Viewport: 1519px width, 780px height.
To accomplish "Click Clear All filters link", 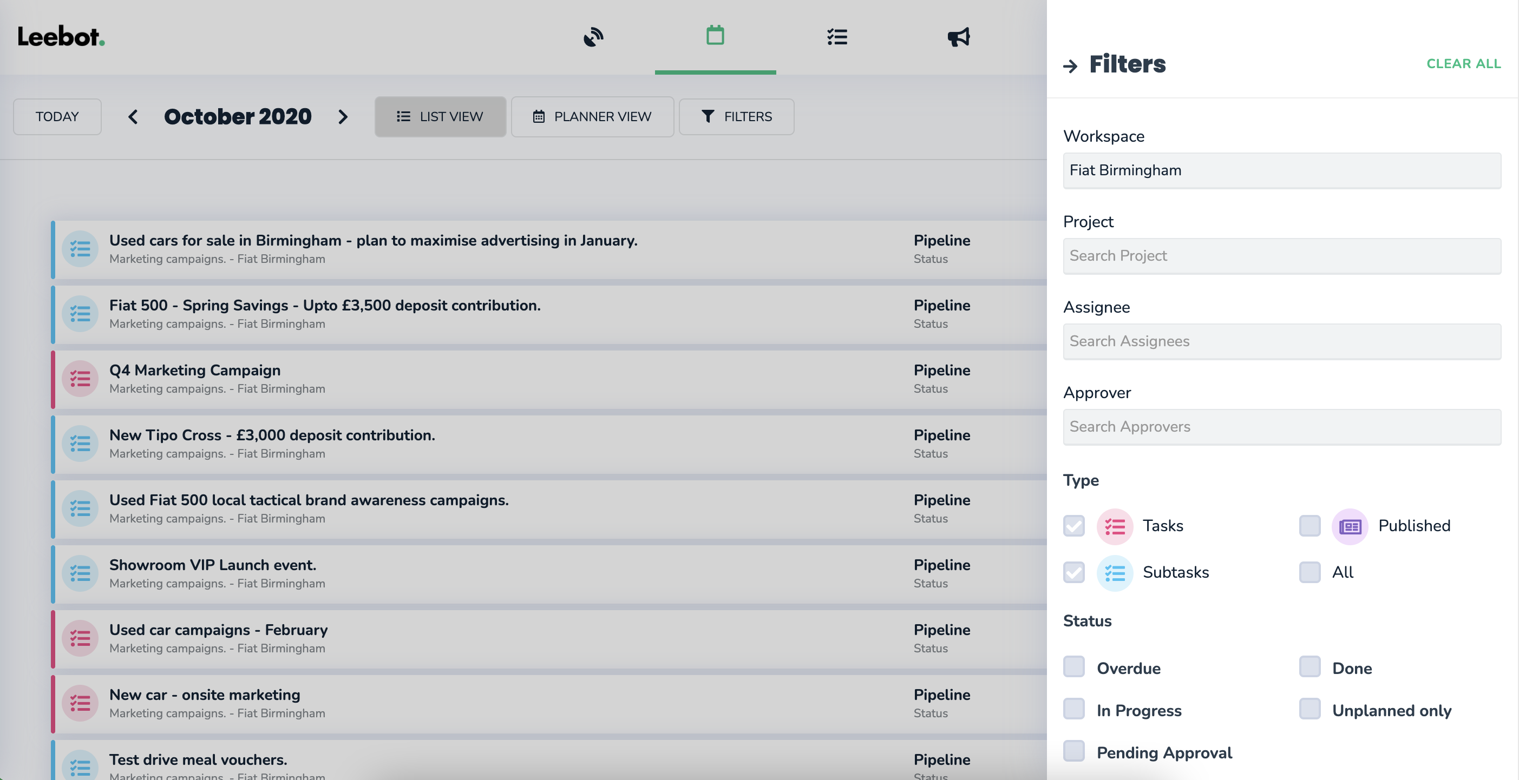I will pyautogui.click(x=1463, y=64).
